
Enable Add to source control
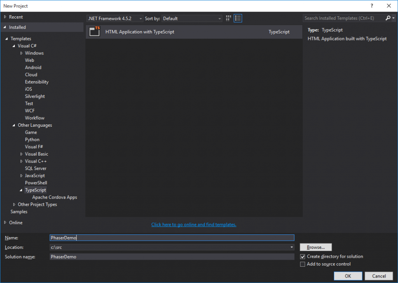tap(302, 264)
